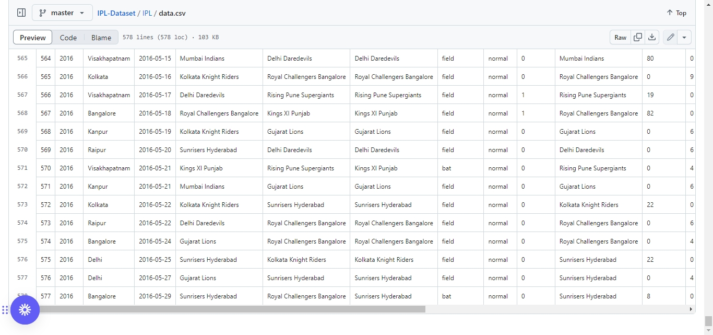The width and height of the screenshot is (713, 335).
Task: Click Kolkata city cell in row 565
Action: point(109,77)
